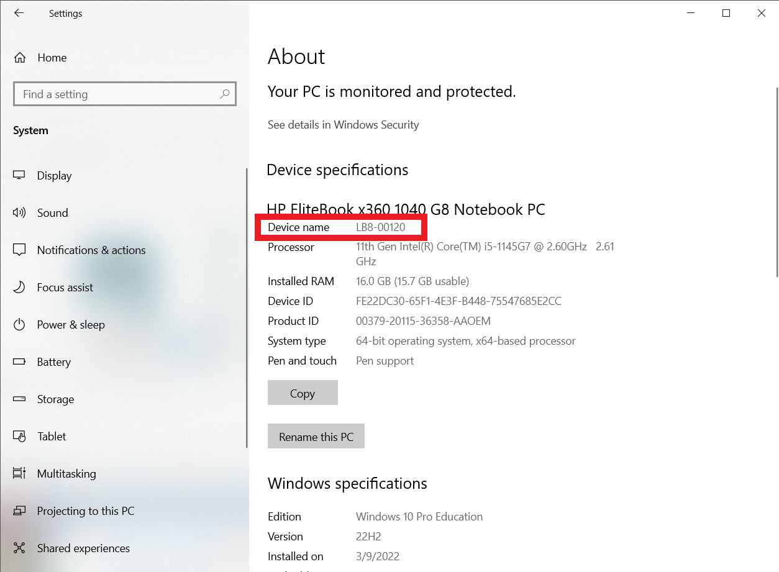Image resolution: width=779 pixels, height=572 pixels.
Task: Open details in Windows Security
Action: click(x=343, y=124)
